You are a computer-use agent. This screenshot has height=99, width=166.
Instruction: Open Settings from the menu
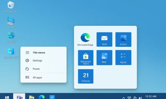point(43,60)
